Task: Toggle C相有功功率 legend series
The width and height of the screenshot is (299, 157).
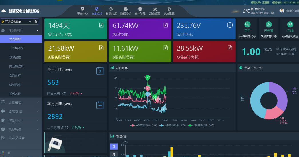Action: point(200,125)
